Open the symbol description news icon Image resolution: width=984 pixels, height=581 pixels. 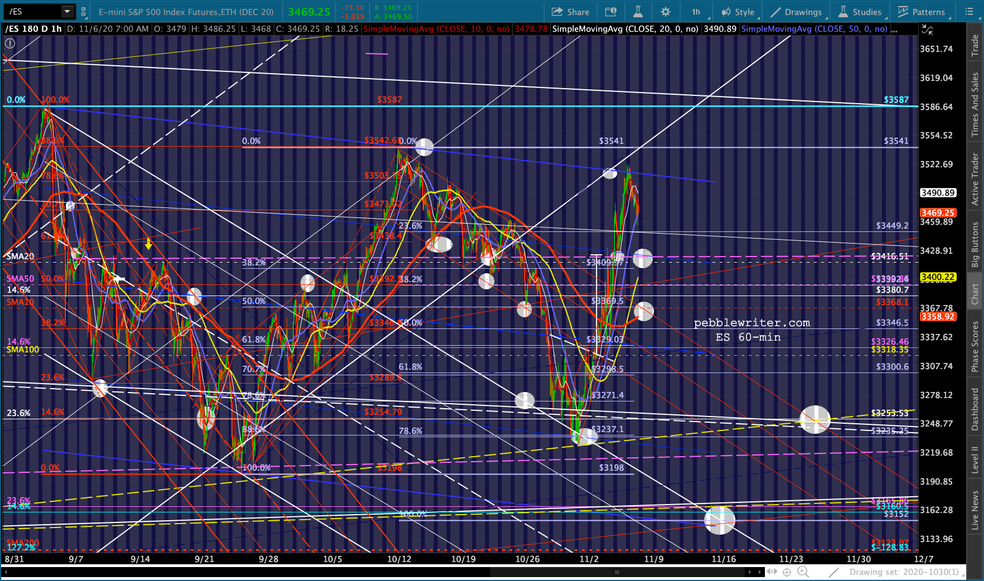610,12
